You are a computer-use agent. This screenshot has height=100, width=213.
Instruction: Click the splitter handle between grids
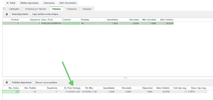click(125, 78)
